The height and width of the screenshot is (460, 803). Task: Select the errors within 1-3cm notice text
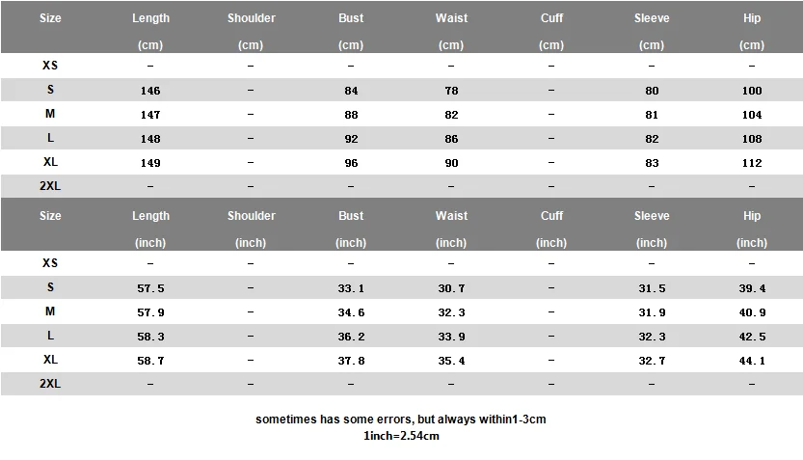pyautogui.click(x=401, y=419)
